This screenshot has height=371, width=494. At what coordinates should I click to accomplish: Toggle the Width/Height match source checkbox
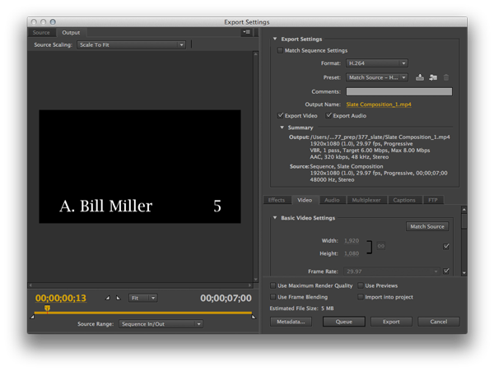(x=446, y=247)
